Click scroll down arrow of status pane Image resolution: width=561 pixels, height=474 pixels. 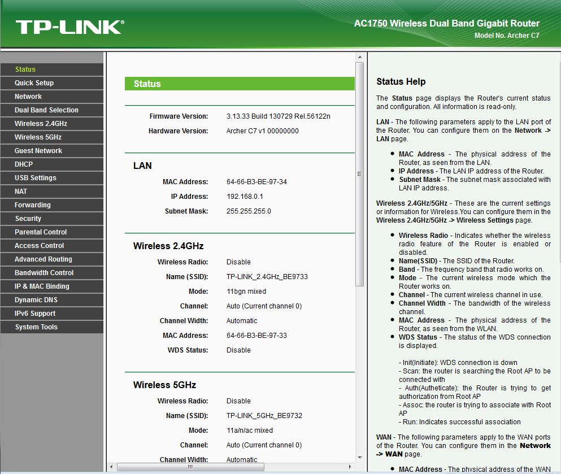point(360,458)
